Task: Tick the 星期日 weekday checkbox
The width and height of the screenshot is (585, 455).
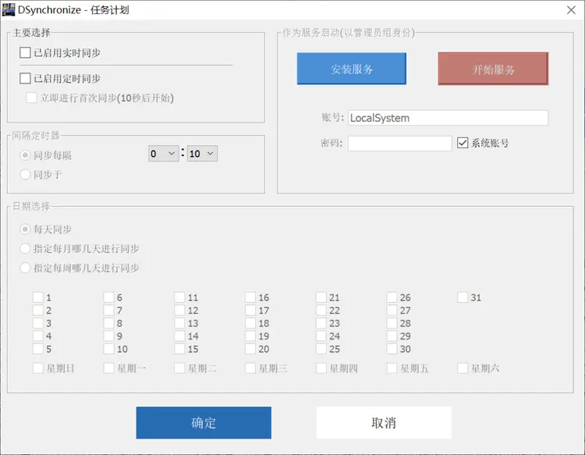Action: (38, 368)
